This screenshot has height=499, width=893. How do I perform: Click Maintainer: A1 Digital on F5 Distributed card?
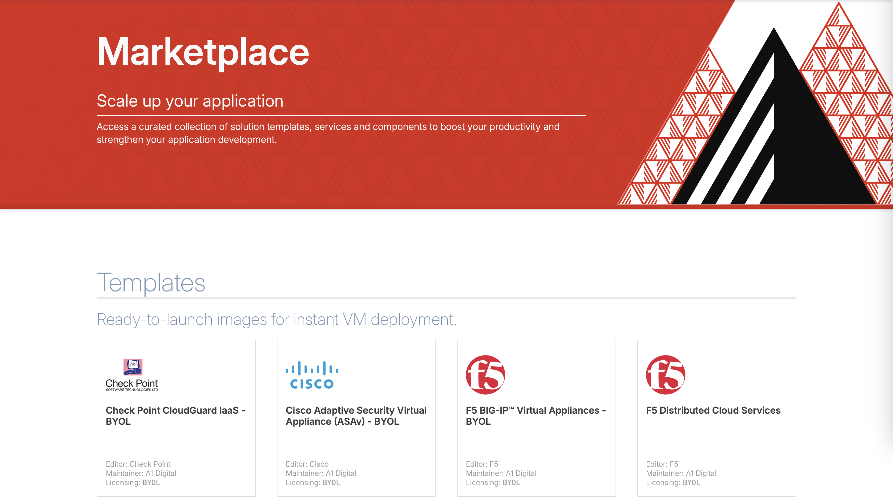(681, 473)
